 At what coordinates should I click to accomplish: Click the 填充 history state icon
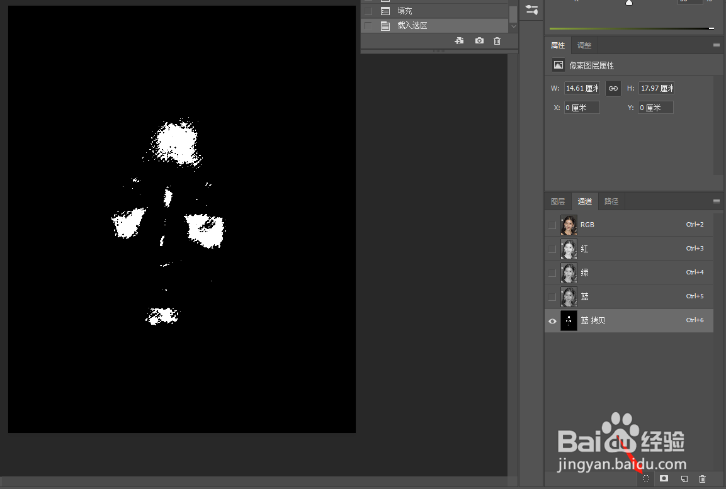pyautogui.click(x=385, y=11)
